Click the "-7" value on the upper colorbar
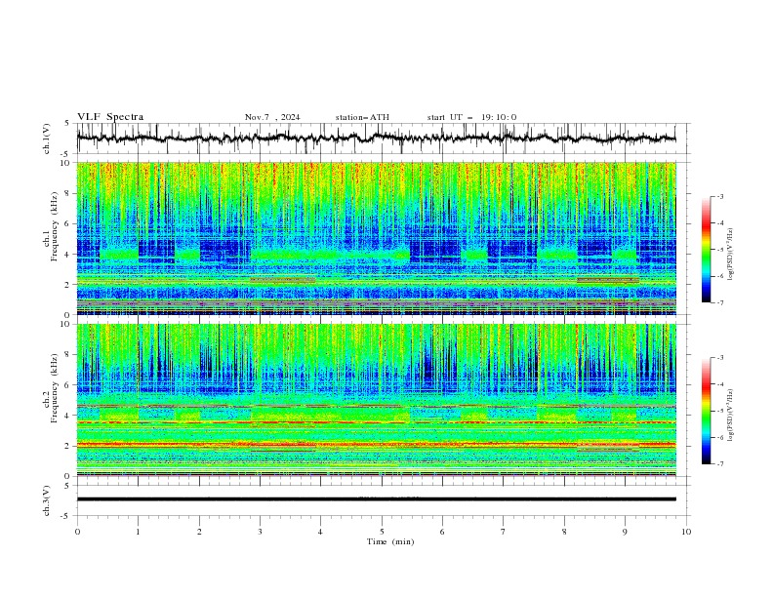Viewport: 773px width, 597px height. (x=720, y=302)
